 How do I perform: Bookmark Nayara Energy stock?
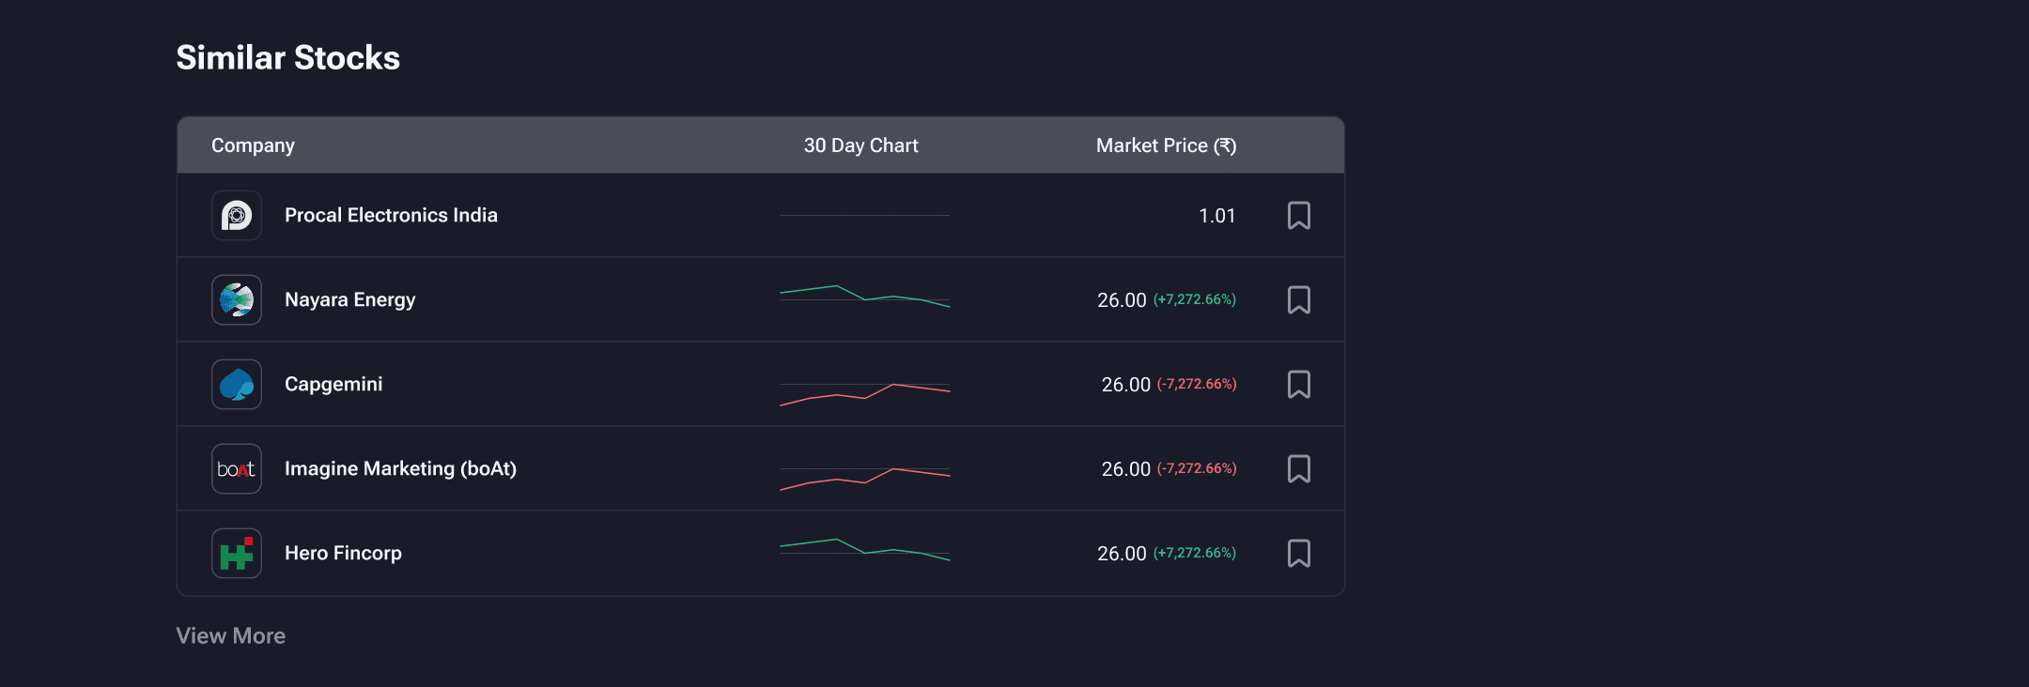click(x=1299, y=300)
